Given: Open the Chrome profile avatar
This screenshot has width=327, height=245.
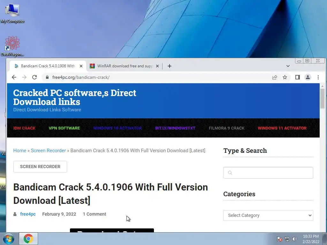Looking at the screenshot, I should 308,77.
